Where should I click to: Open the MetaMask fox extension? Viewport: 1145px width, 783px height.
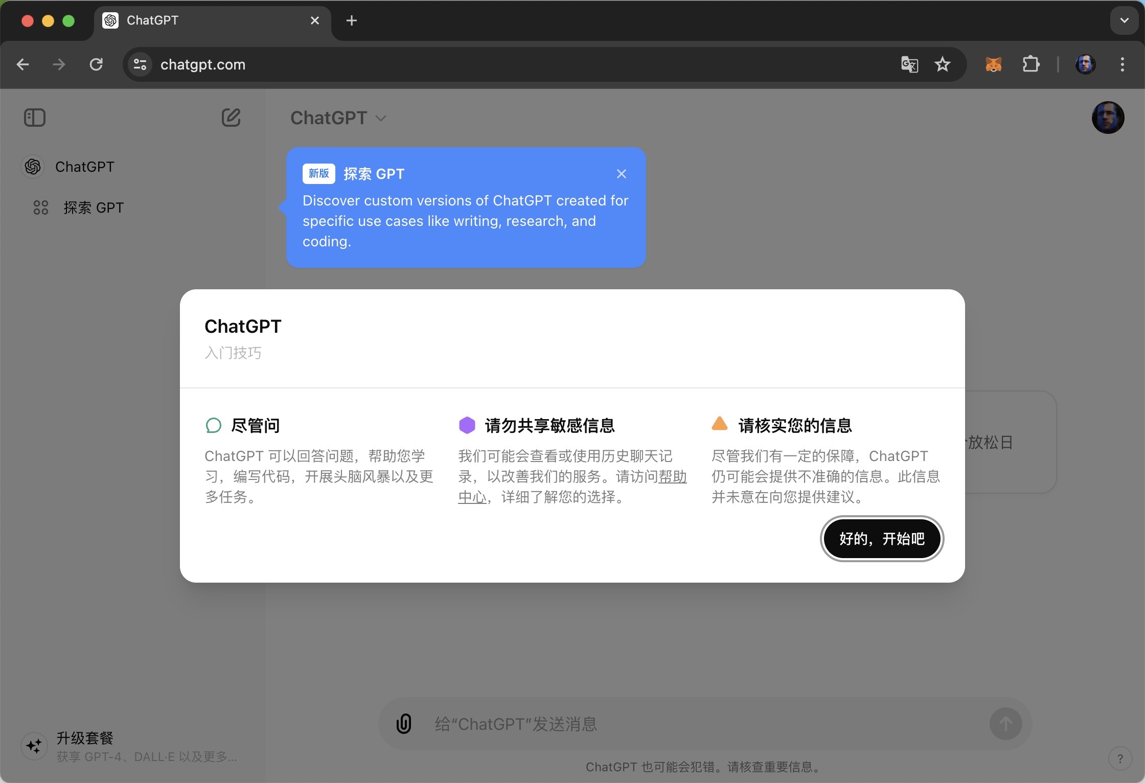pos(993,64)
